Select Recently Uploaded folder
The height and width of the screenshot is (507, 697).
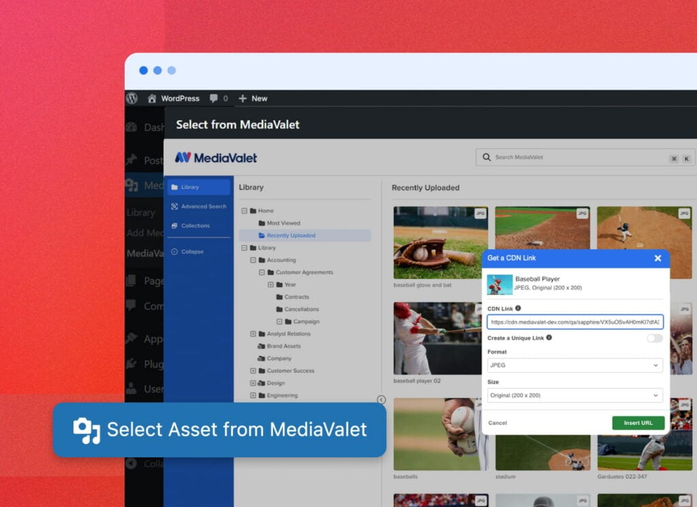point(305,235)
